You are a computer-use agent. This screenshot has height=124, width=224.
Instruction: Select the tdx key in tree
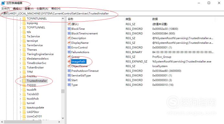point(29,32)
